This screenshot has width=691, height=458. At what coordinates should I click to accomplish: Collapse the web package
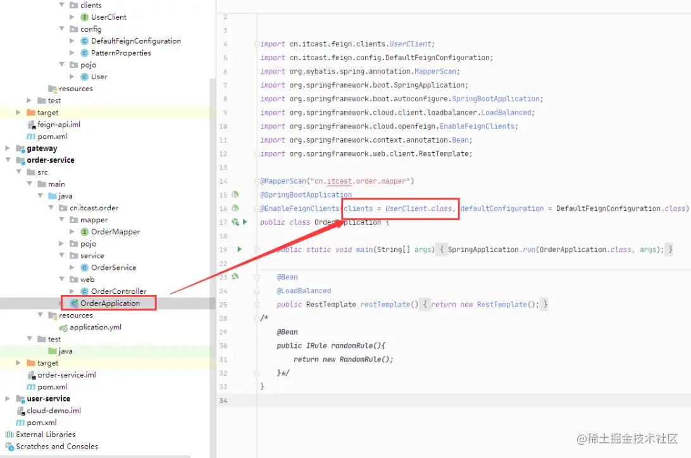62,279
